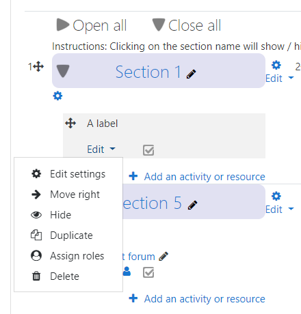Image resolution: width=301 pixels, height=314 pixels.
Task: Click the move handle next to Section 1
Action: [38, 67]
